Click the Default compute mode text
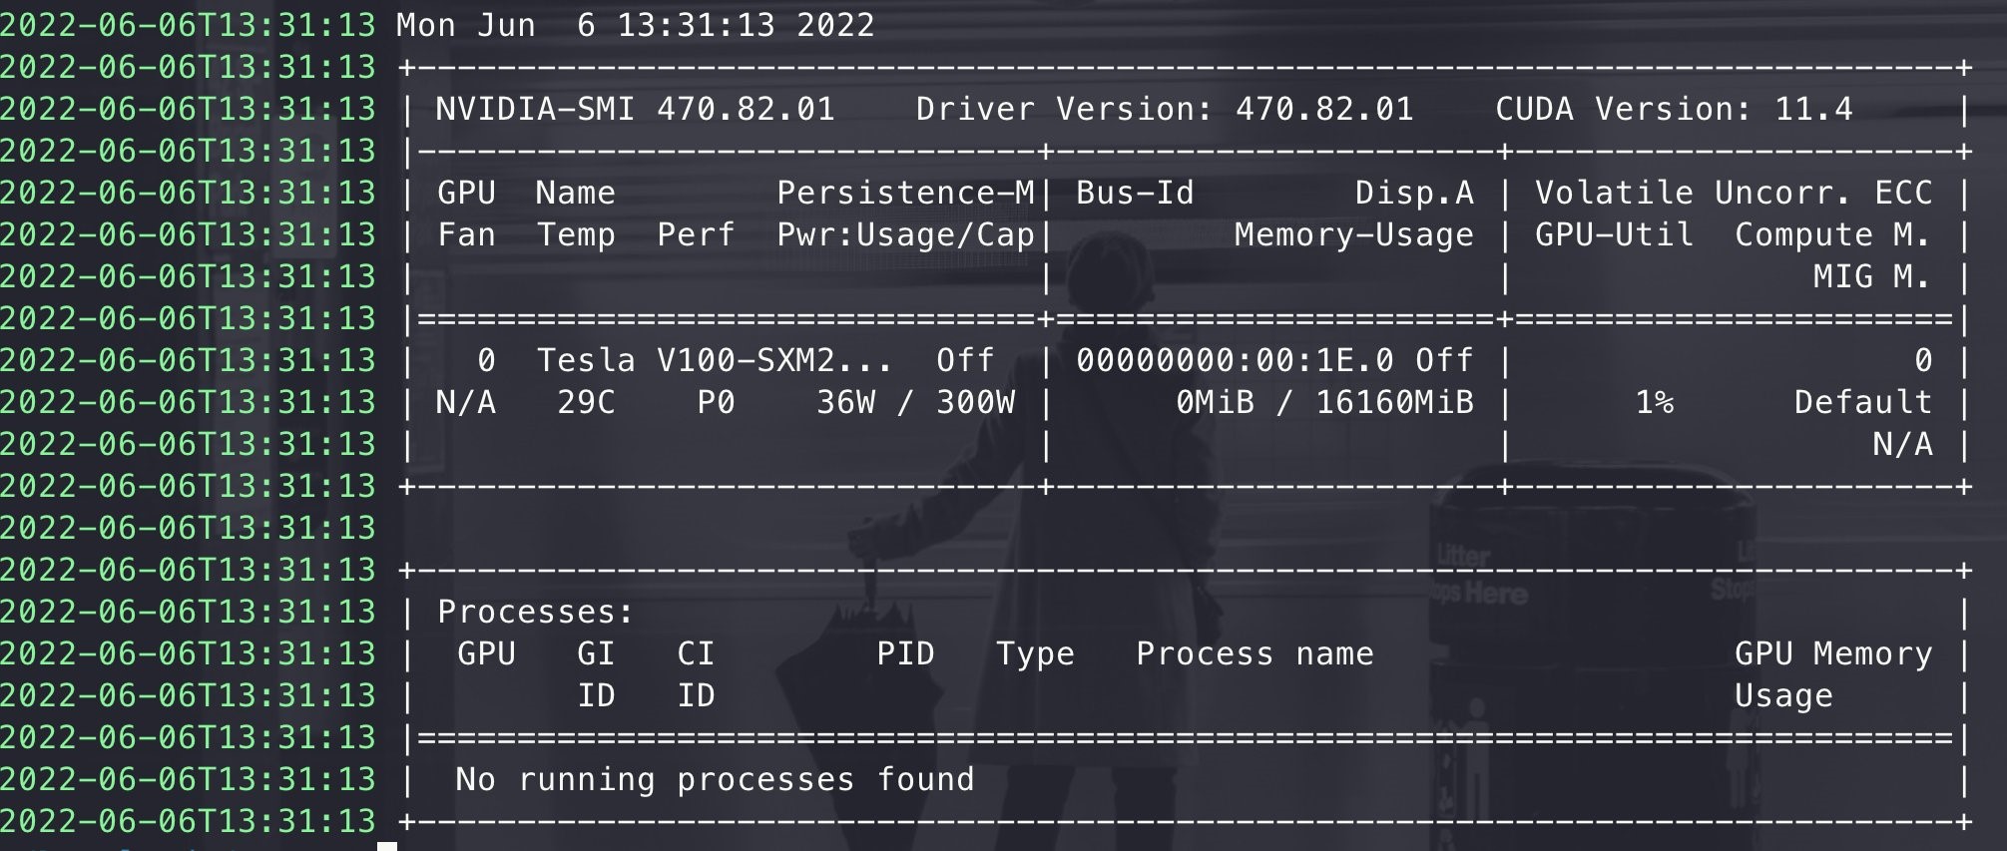The height and width of the screenshot is (851, 2007). [x=1863, y=402]
